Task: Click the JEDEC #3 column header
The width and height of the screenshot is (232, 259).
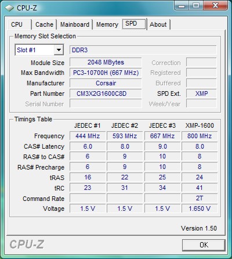Action: click(162, 125)
